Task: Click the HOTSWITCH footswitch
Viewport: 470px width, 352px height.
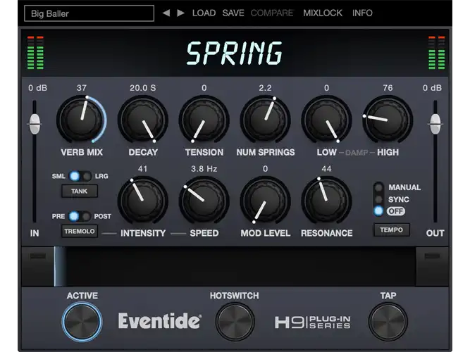Action: tap(235, 322)
